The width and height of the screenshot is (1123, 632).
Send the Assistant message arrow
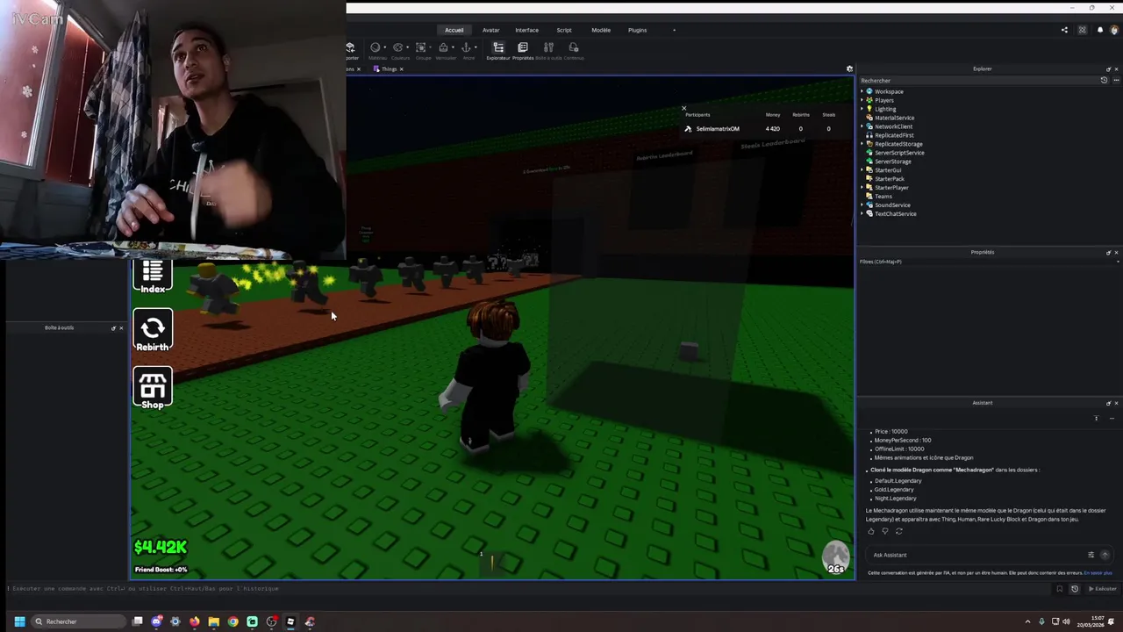1105,555
